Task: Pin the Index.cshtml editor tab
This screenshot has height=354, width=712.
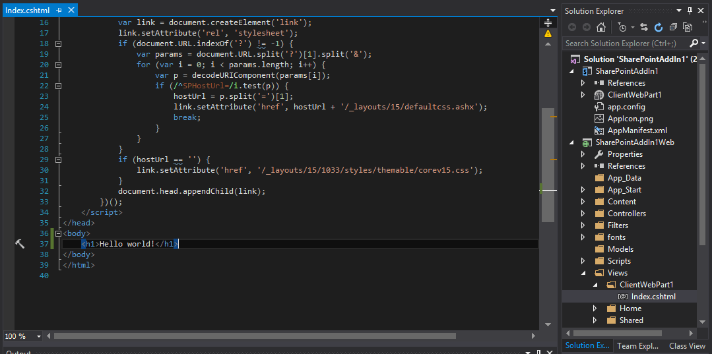Action: click(59, 9)
